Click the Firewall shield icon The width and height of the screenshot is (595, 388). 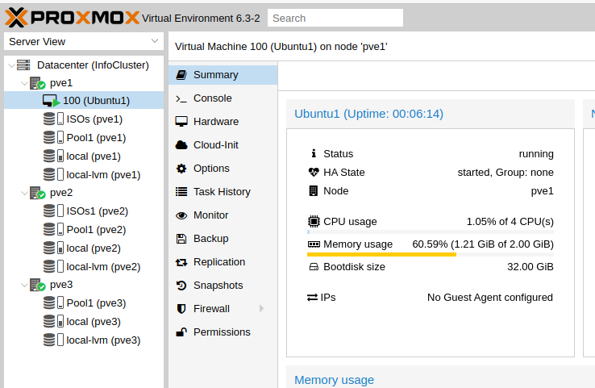181,309
